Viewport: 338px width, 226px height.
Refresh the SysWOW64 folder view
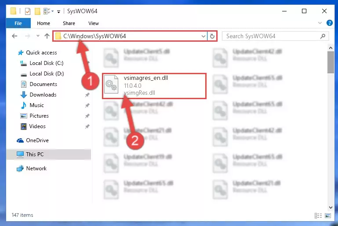click(x=212, y=36)
